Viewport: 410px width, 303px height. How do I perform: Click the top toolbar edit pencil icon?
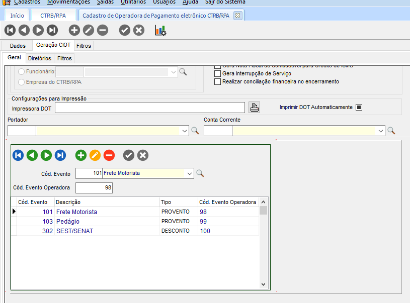point(89,31)
